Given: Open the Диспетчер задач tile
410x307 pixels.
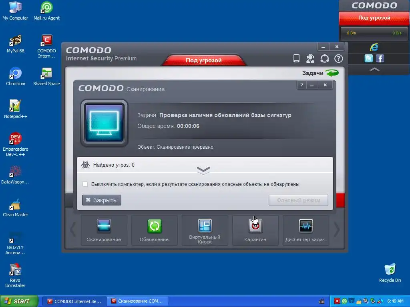Looking at the screenshot, I should (305, 230).
